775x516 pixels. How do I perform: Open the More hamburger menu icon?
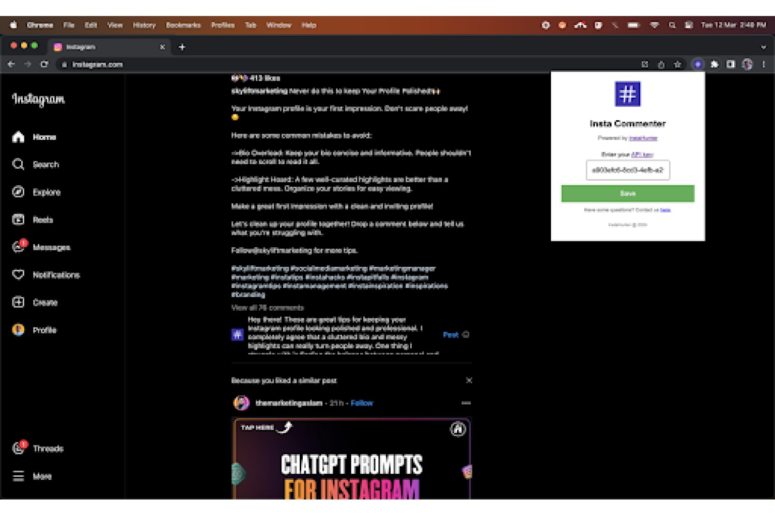[x=19, y=476]
